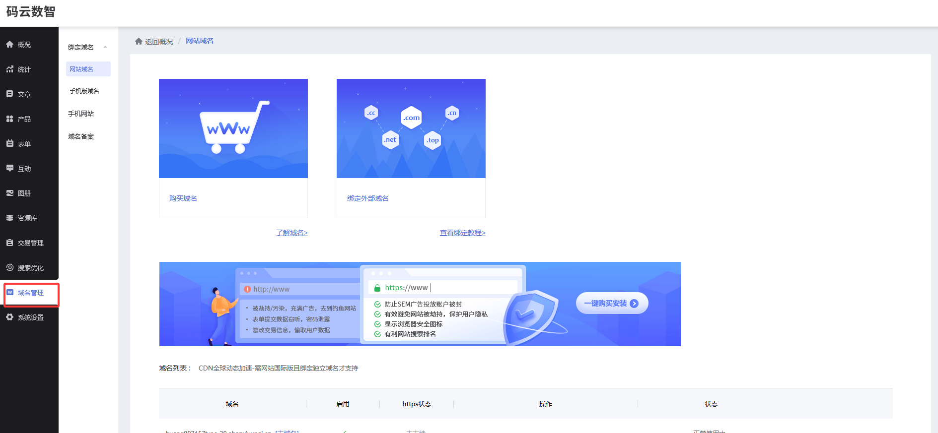Click 返回概况 breadcrumb link

pos(158,42)
